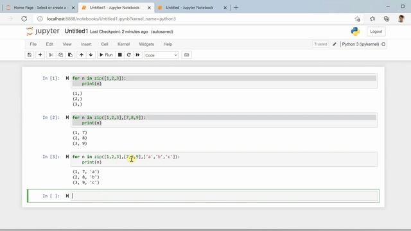
Task: Open the Cell menu
Action: point(105,44)
